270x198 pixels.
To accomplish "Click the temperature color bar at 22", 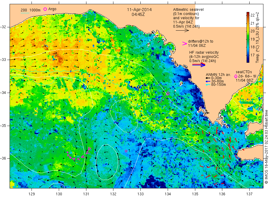I will pos(248,15).
